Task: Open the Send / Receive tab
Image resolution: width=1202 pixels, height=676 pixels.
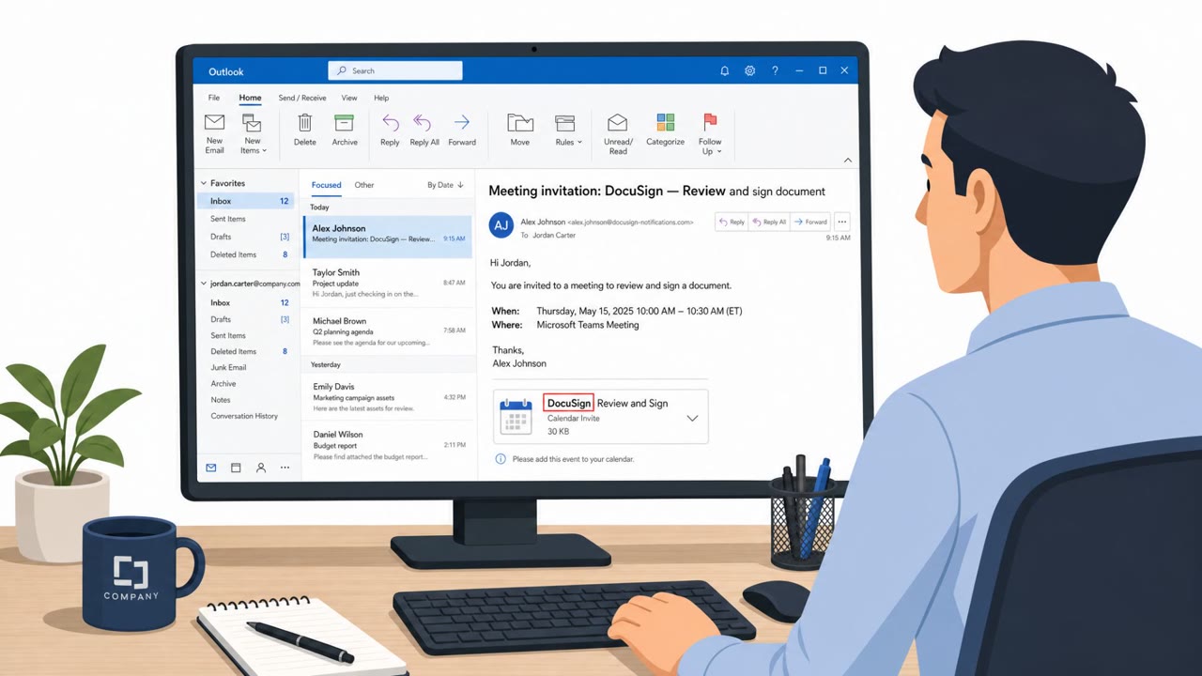Action: [x=302, y=98]
